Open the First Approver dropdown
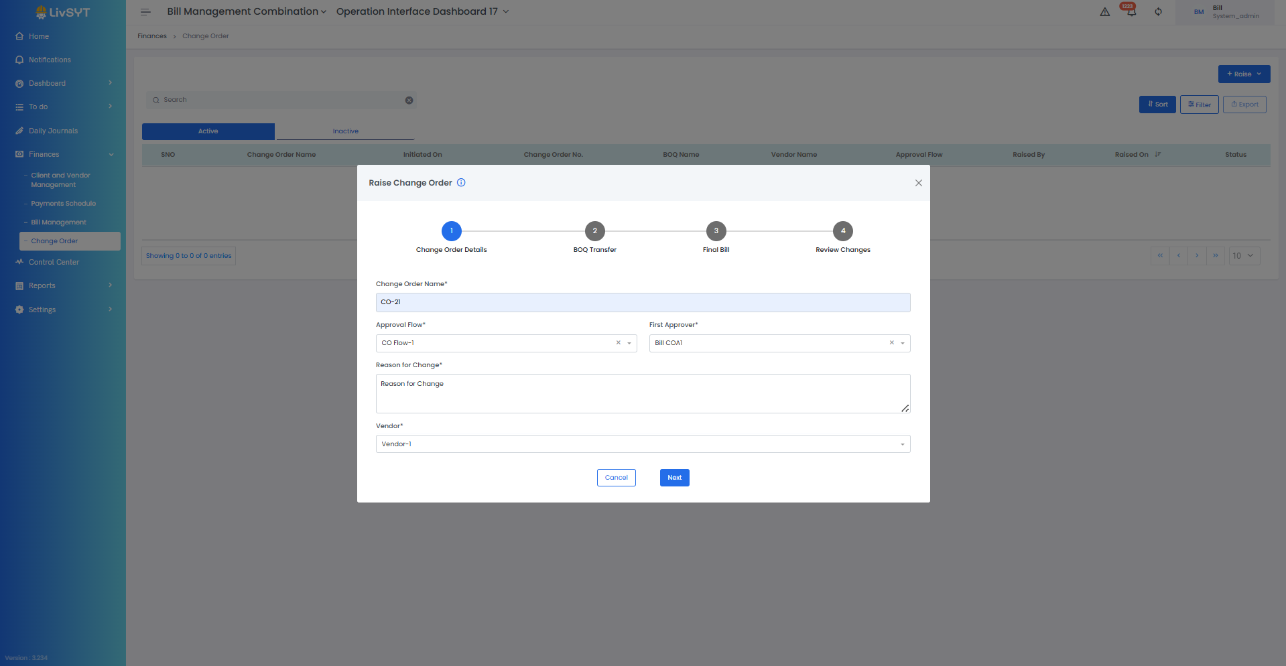 [x=779, y=343]
